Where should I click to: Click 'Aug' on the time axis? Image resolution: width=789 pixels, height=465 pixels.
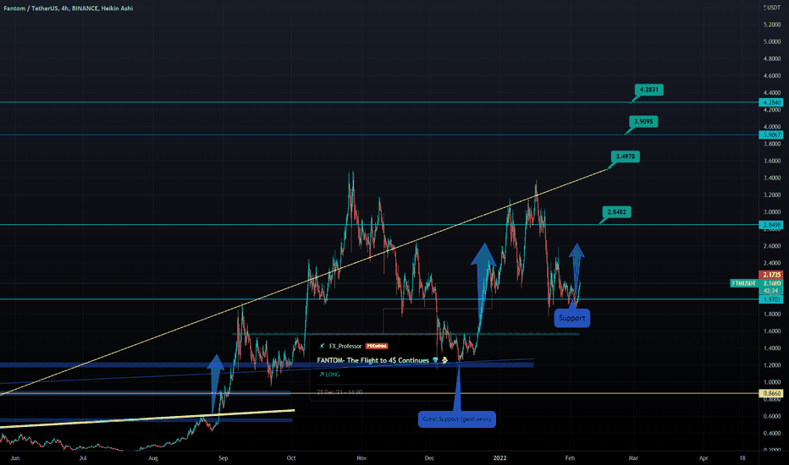click(153, 458)
